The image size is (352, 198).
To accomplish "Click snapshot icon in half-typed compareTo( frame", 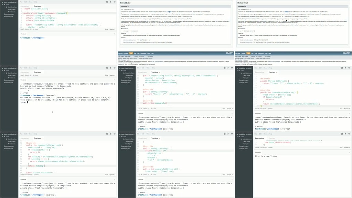I will pos(224,68).
